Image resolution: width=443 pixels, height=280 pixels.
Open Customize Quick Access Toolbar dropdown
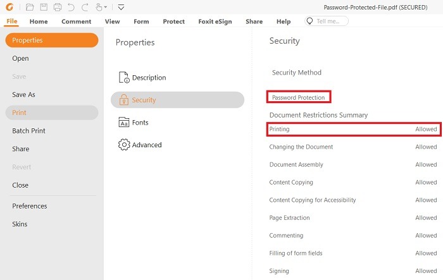pyautogui.click(x=121, y=8)
